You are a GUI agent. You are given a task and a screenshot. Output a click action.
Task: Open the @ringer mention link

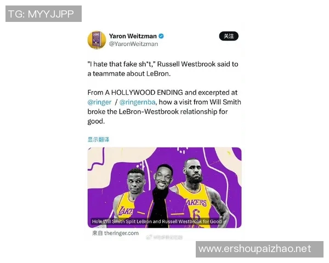point(99,102)
